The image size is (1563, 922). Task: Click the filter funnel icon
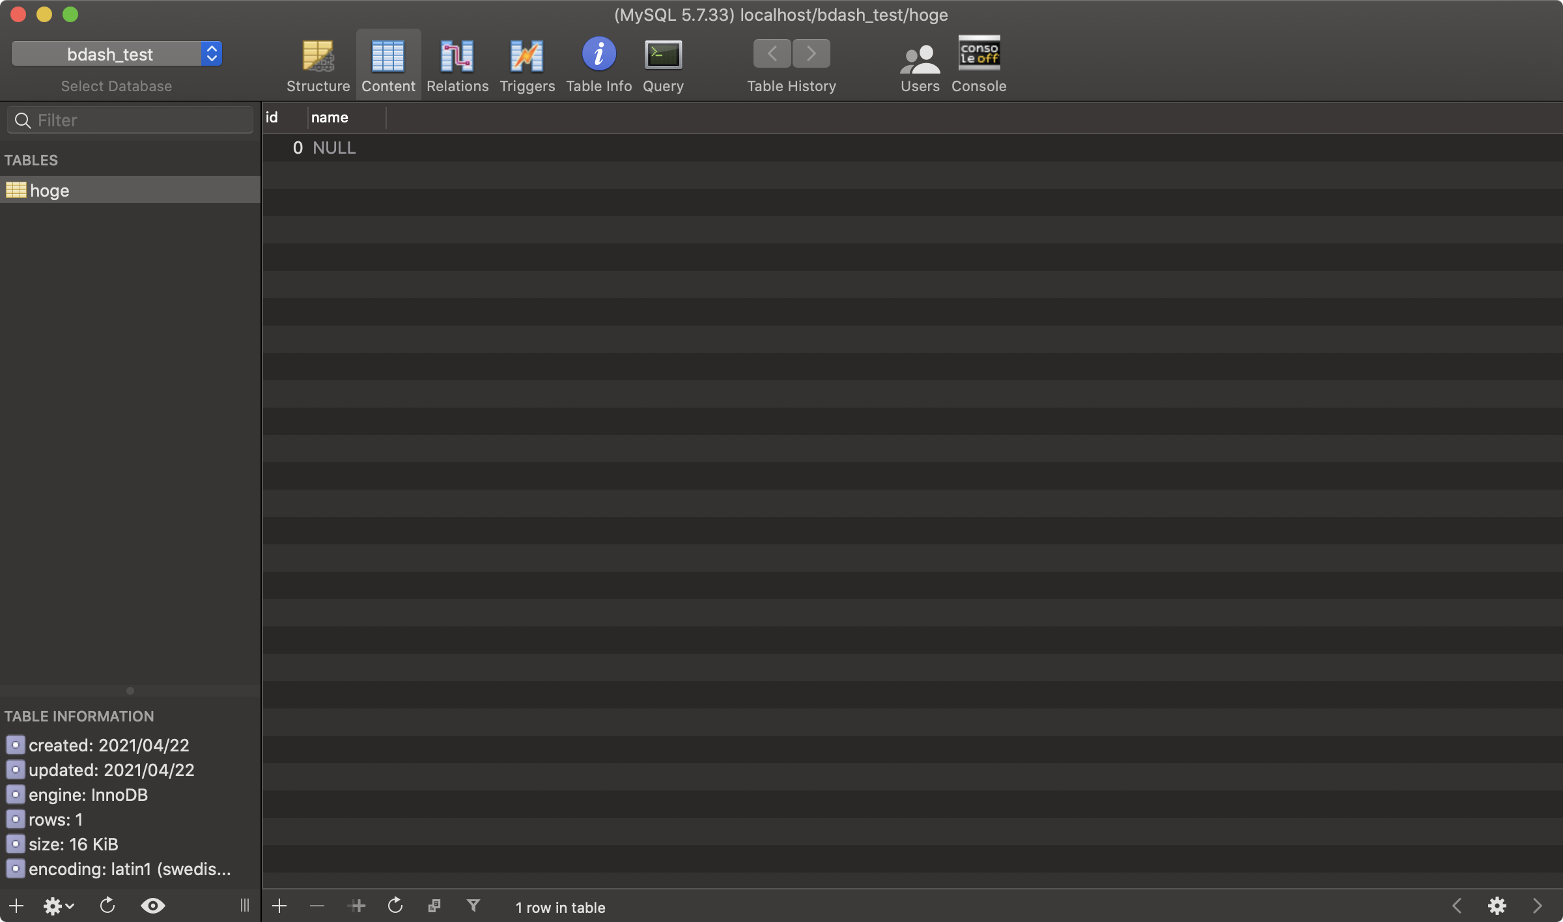(x=473, y=905)
